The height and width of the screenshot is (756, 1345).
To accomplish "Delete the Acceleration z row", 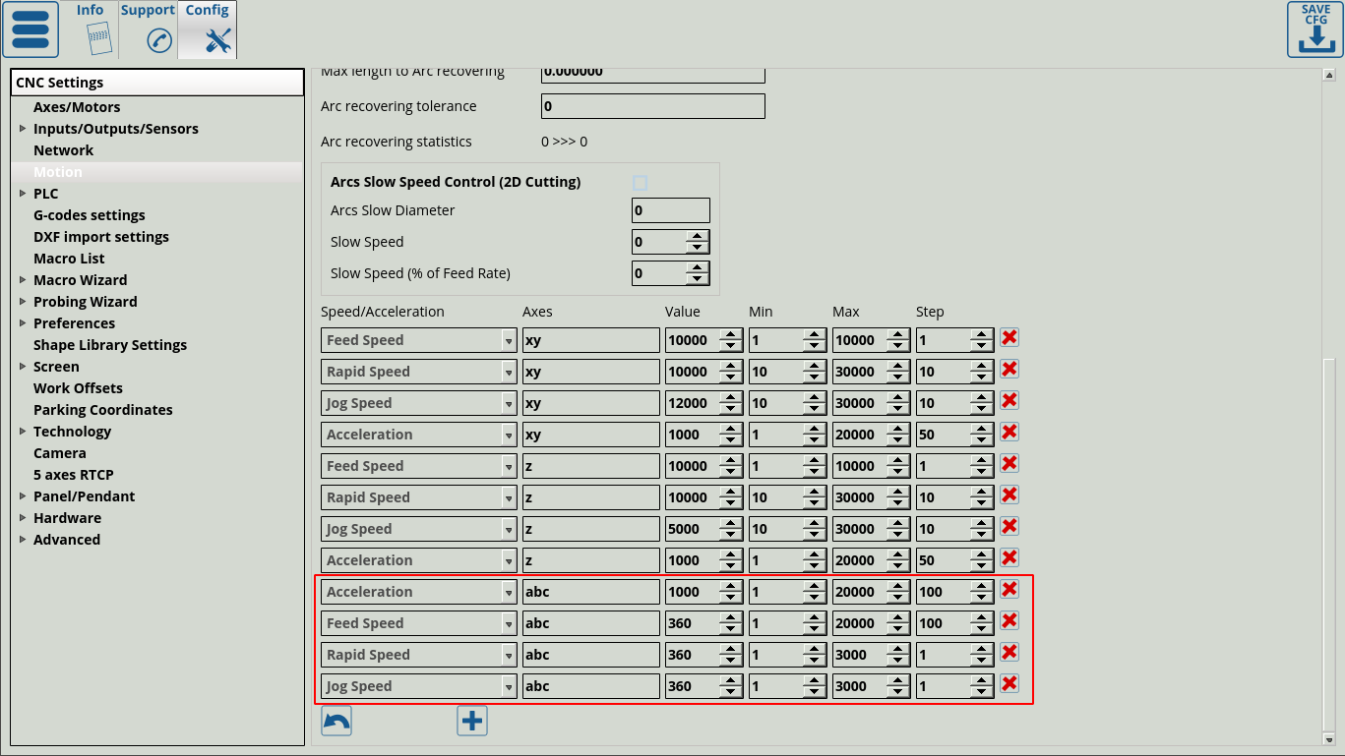I will (1009, 558).
